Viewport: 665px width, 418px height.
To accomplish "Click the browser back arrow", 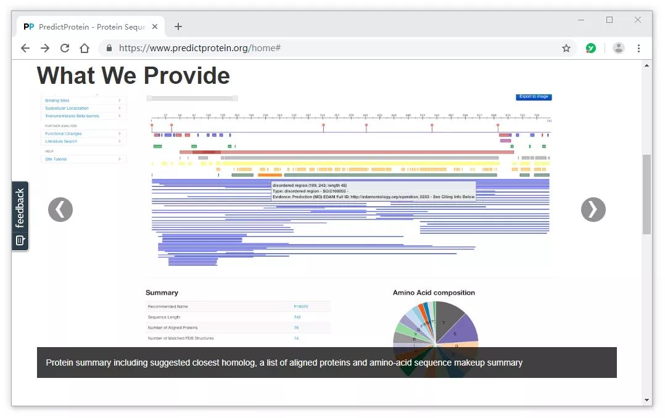I will click(x=25, y=48).
